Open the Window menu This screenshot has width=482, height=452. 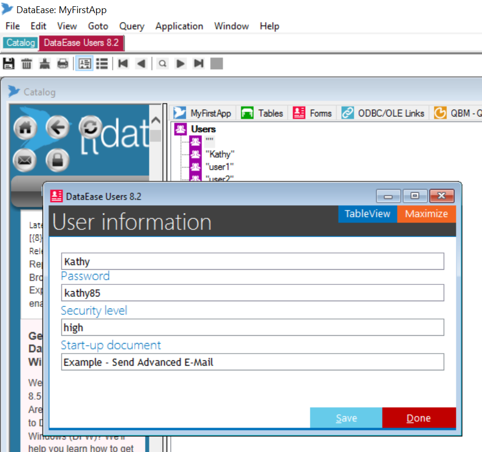tap(231, 26)
